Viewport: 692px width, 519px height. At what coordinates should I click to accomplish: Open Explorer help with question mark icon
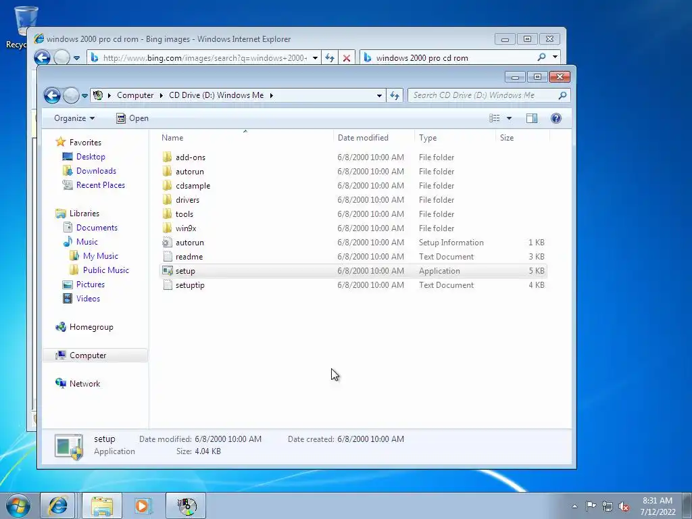556,118
